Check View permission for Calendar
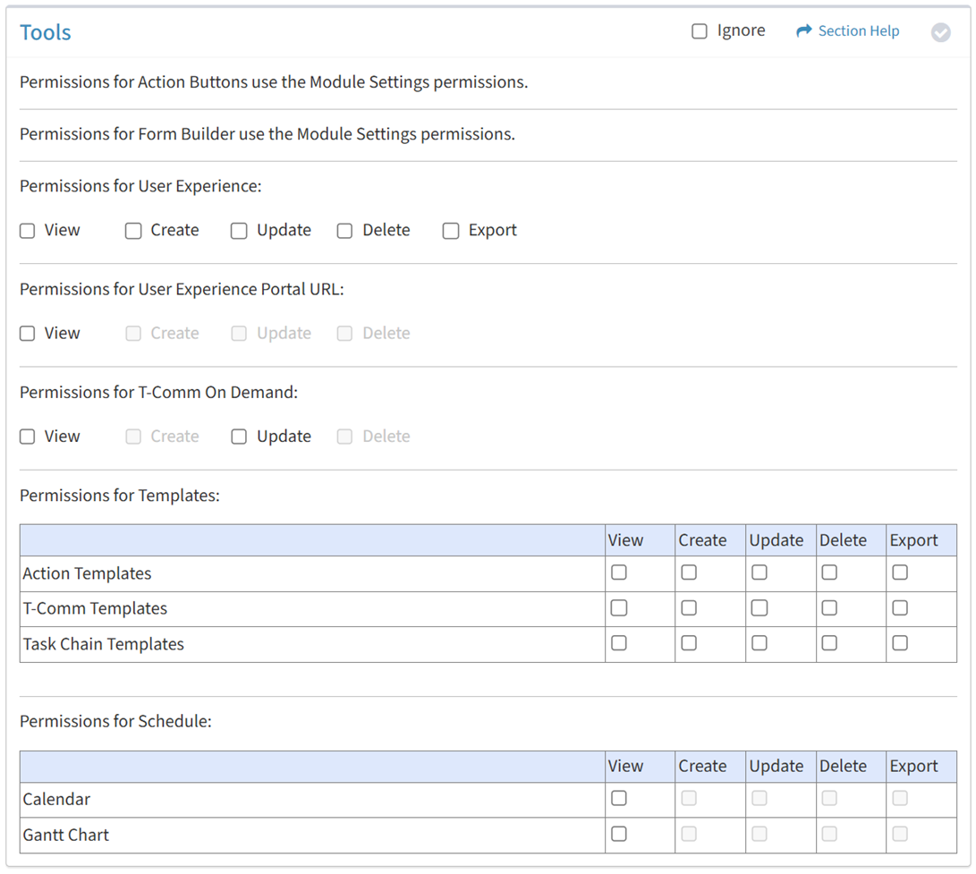The width and height of the screenshot is (976, 874). (618, 799)
